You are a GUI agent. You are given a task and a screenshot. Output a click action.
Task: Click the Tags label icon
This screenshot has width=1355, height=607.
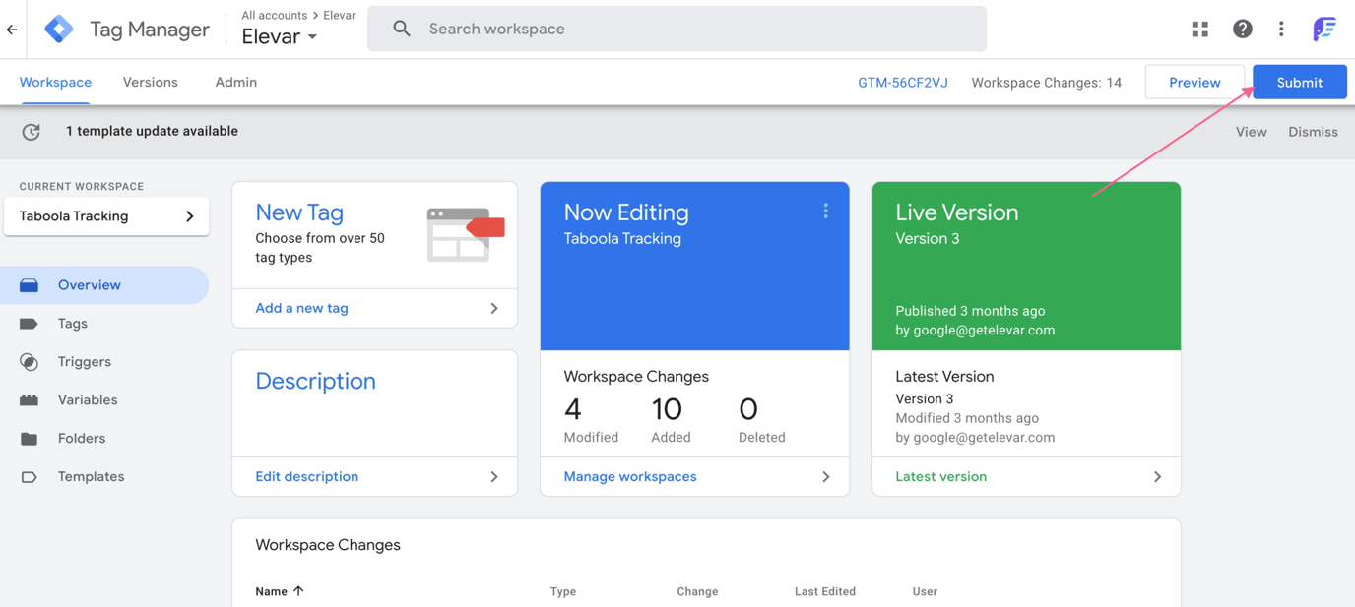(x=30, y=324)
